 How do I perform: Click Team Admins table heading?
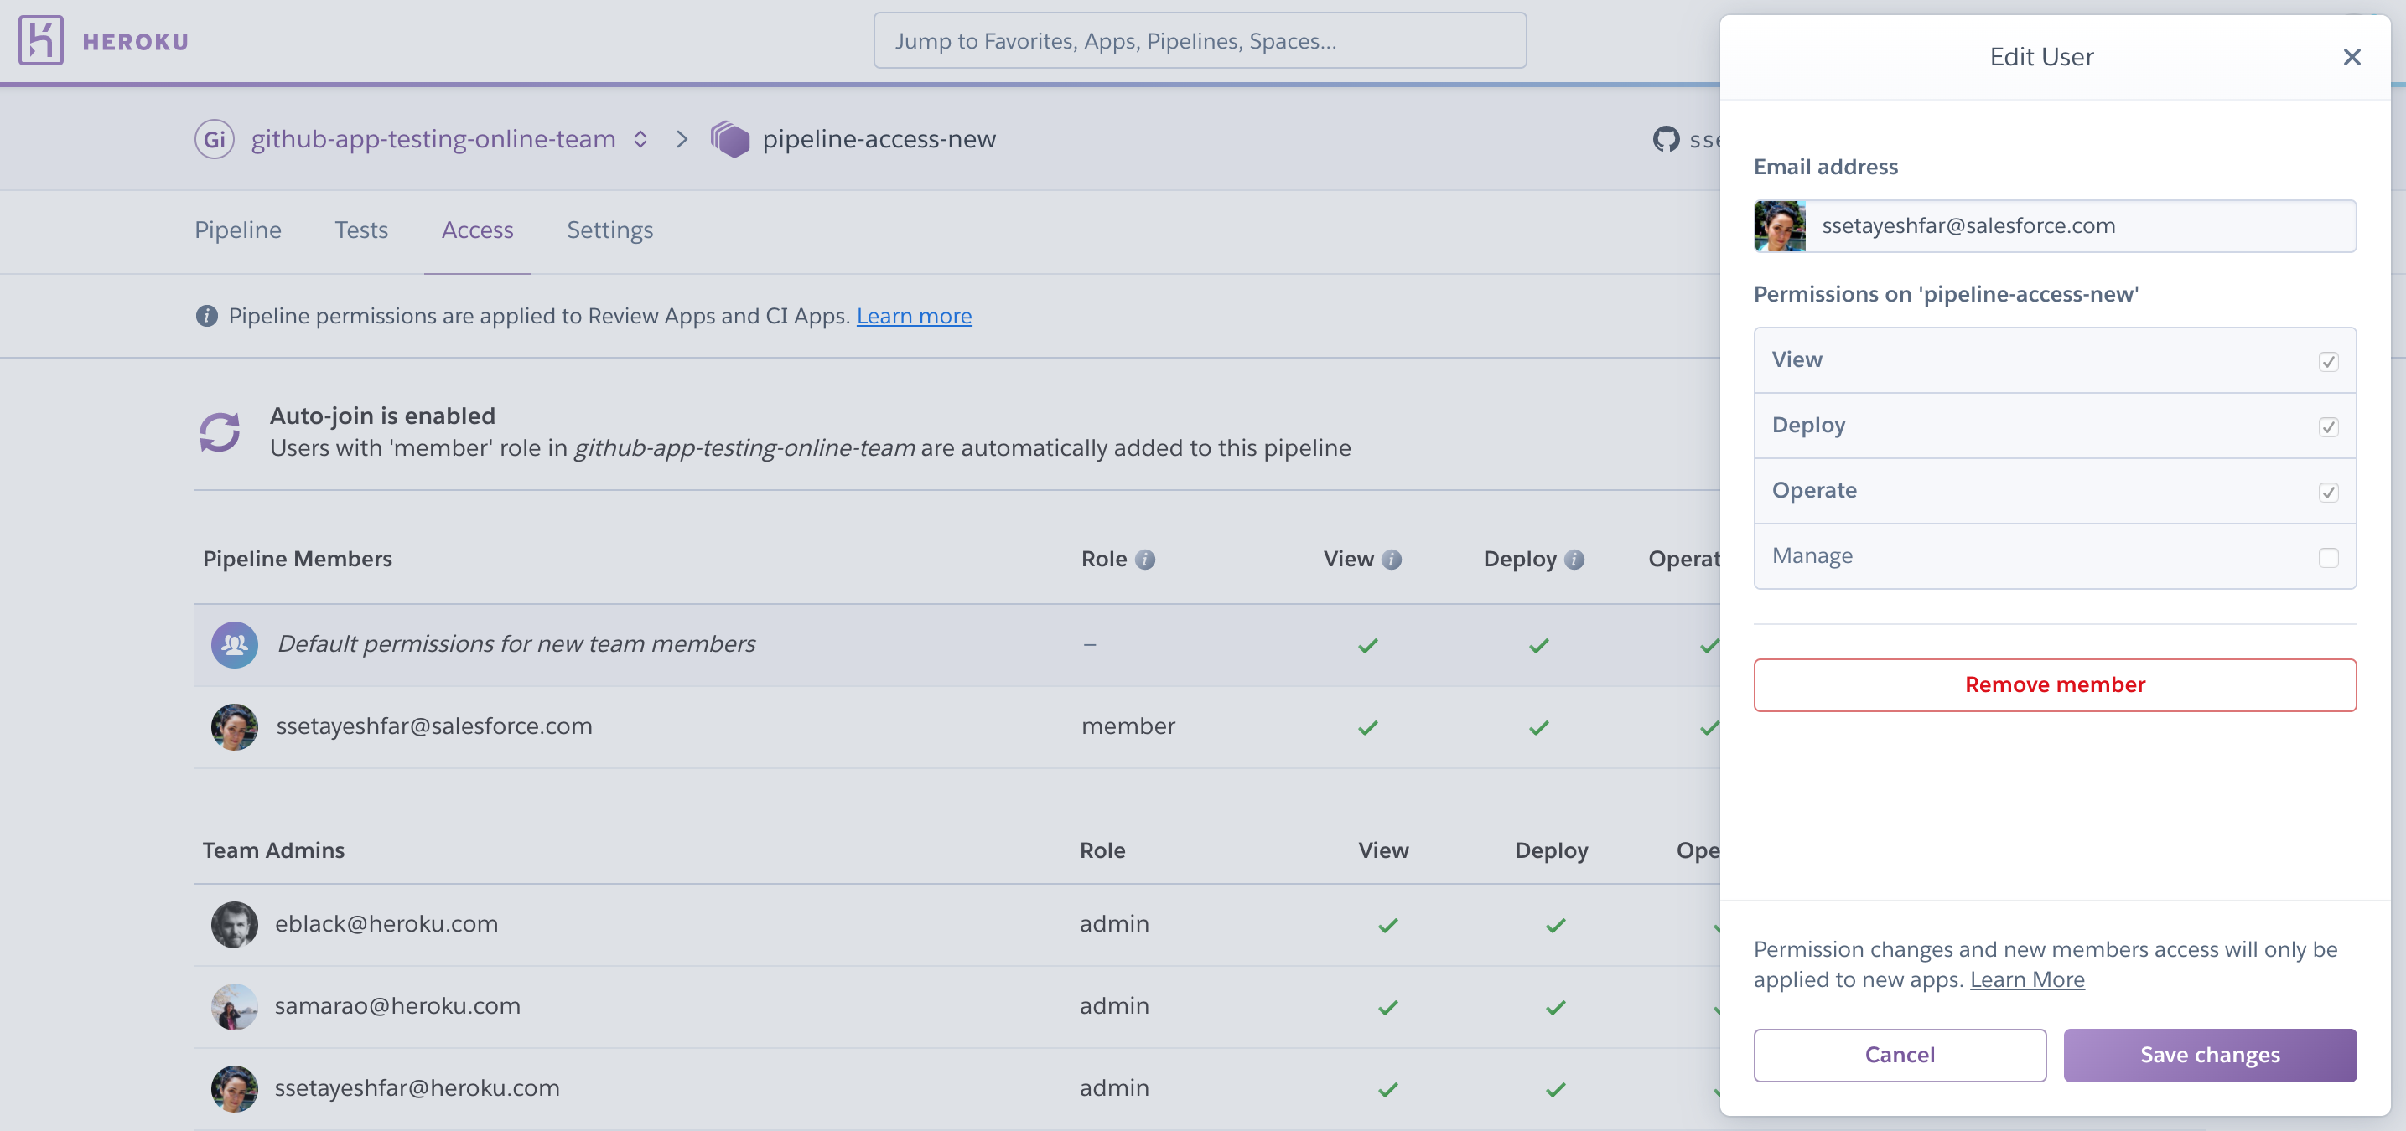[x=273, y=850]
